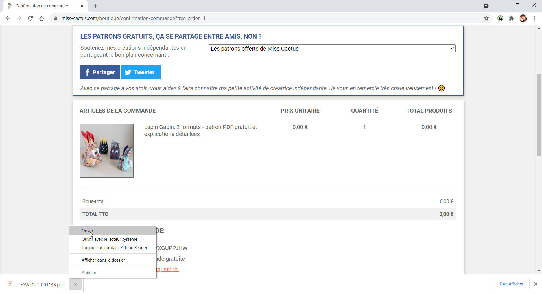Viewport: 542px width, 294px height.
Task: Click the Tweeter share button
Action: point(141,72)
